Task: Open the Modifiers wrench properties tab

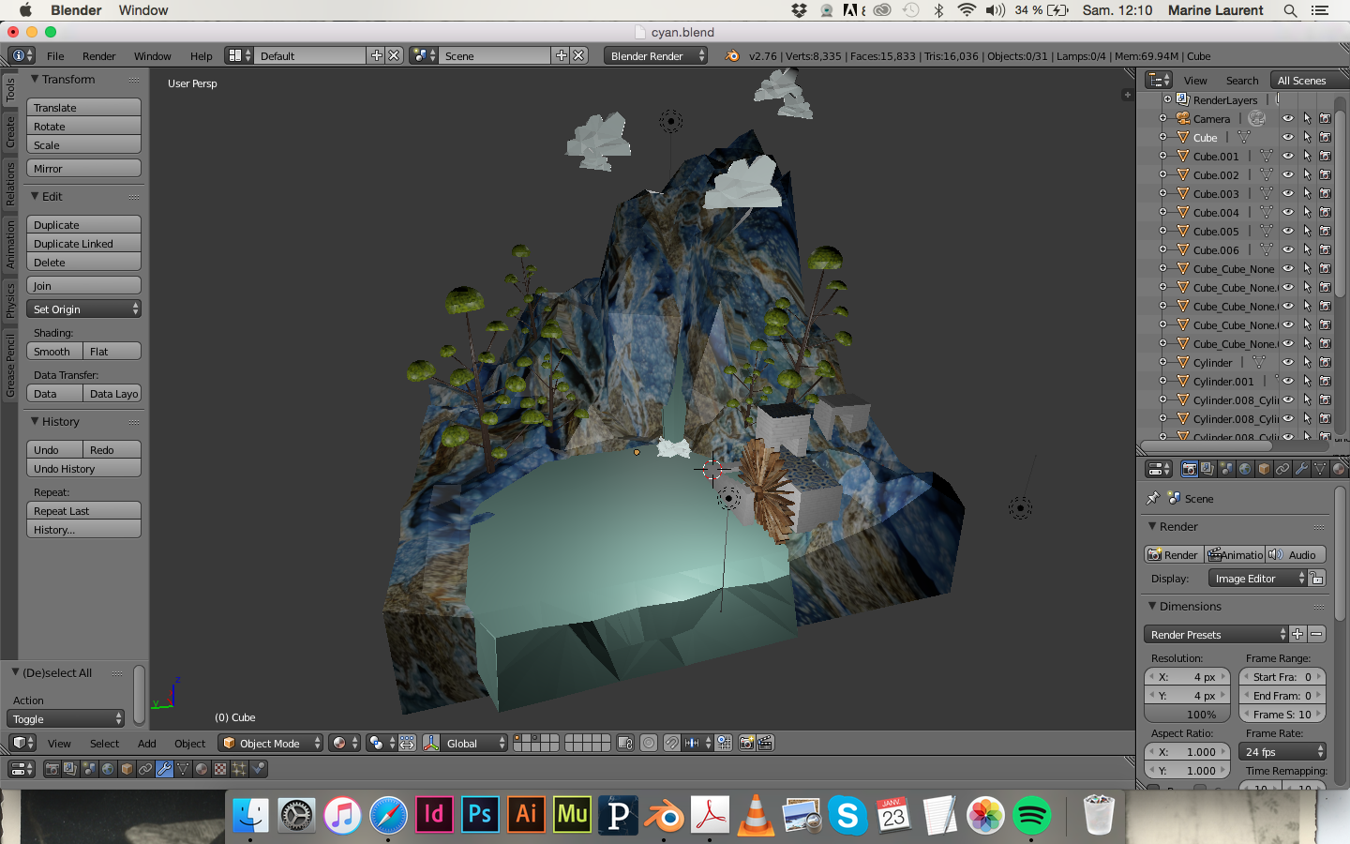Action: (1301, 469)
